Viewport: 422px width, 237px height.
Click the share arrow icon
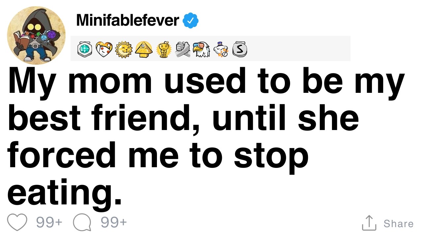click(x=369, y=223)
